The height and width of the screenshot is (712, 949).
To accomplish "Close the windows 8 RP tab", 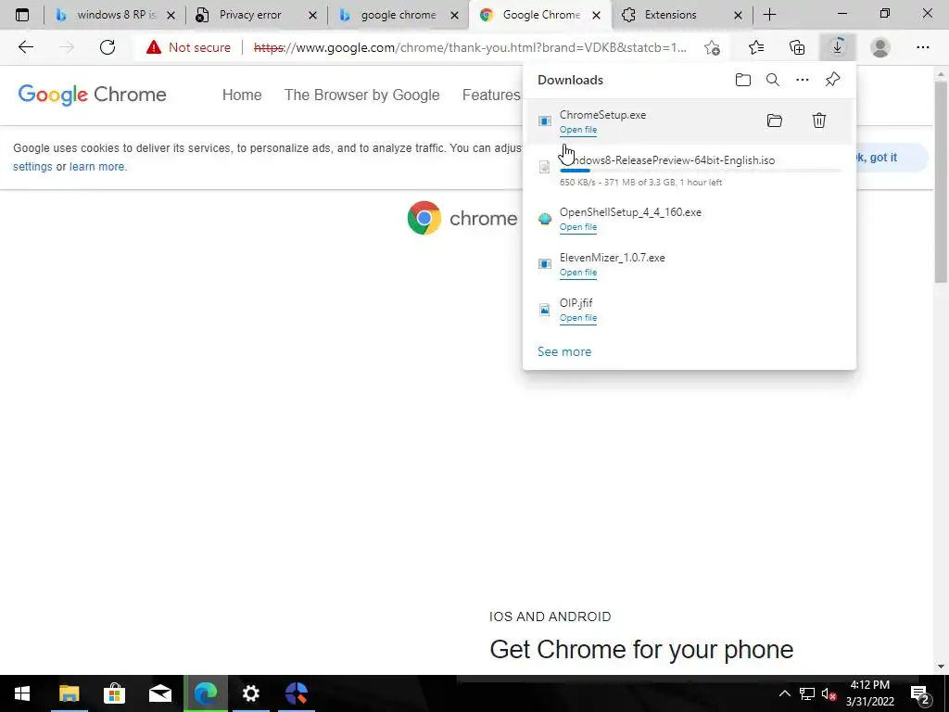I will pos(171,15).
